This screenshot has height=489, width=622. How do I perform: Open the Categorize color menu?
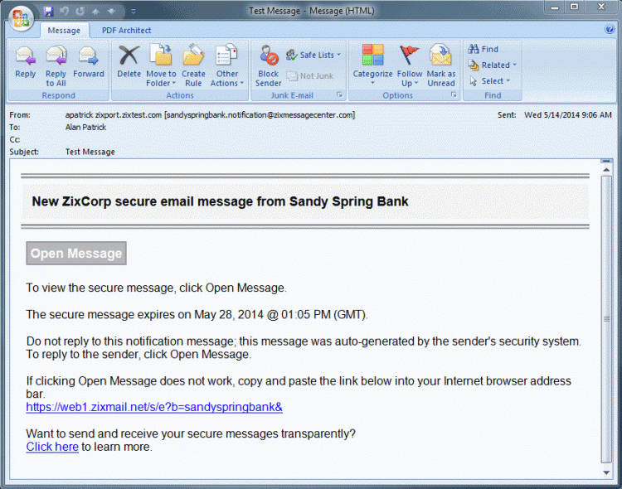pyautogui.click(x=372, y=65)
